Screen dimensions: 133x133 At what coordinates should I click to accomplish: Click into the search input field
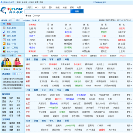(x=48, y=11)
